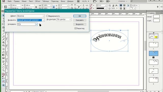Click the Сторінки panel tab

coord(151,13)
